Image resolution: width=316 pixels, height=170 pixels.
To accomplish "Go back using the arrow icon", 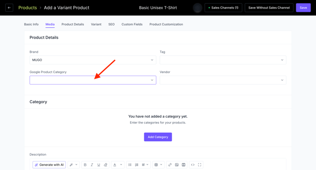I will coord(9,8).
